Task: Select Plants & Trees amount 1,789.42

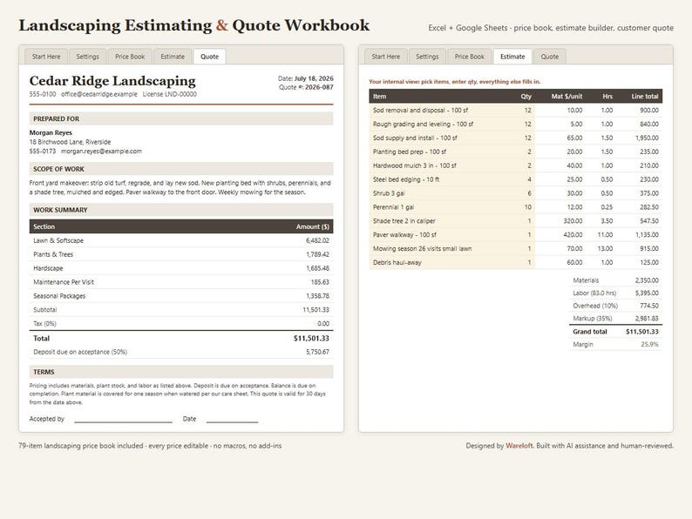Action: [317, 254]
